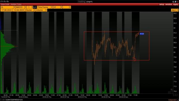The width and height of the screenshot is (179, 101).
Task: Click the 81,53 current price label
Action: (x=142, y=34)
